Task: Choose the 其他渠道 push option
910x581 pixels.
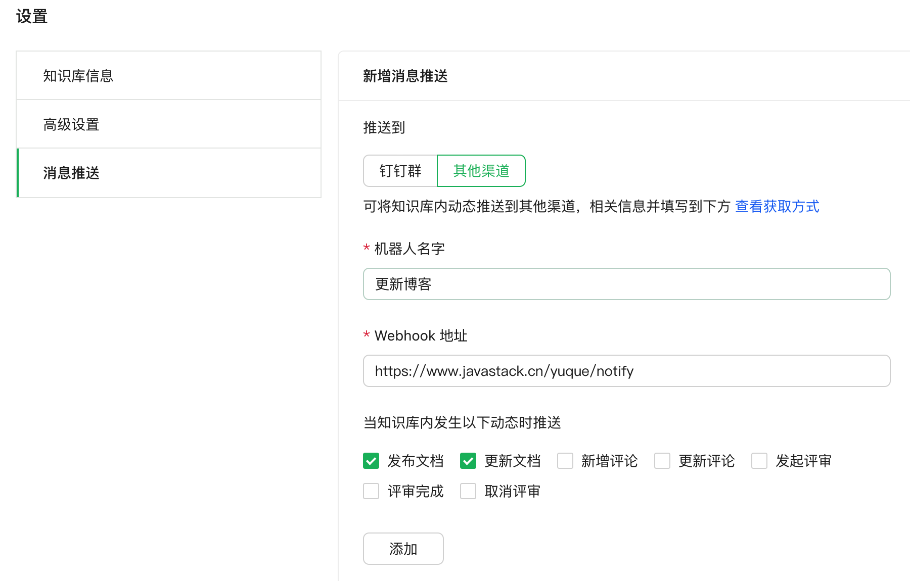Action: coord(481,171)
